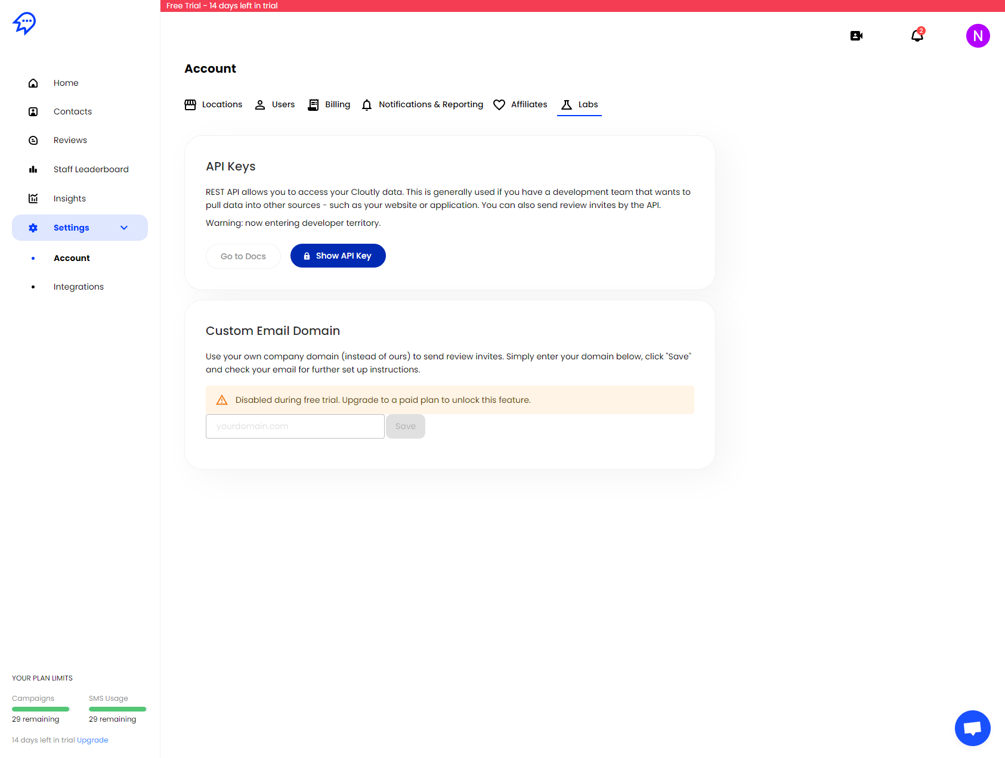Click the Reviews chat icon in sidebar
The image size is (1005, 758).
(x=33, y=140)
